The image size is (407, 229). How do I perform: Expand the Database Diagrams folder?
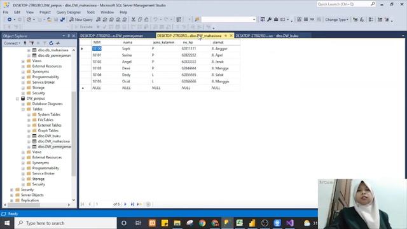23,104
